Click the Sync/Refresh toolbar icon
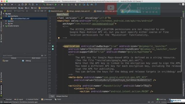 (x=8, y=5)
